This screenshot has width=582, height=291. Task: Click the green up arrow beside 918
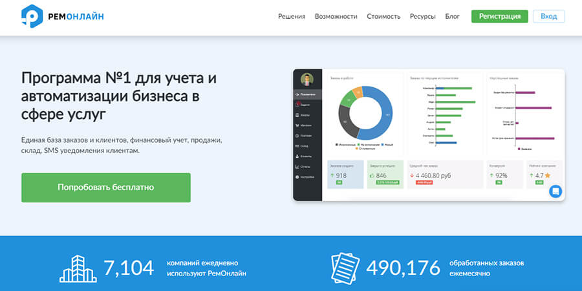pos(332,175)
